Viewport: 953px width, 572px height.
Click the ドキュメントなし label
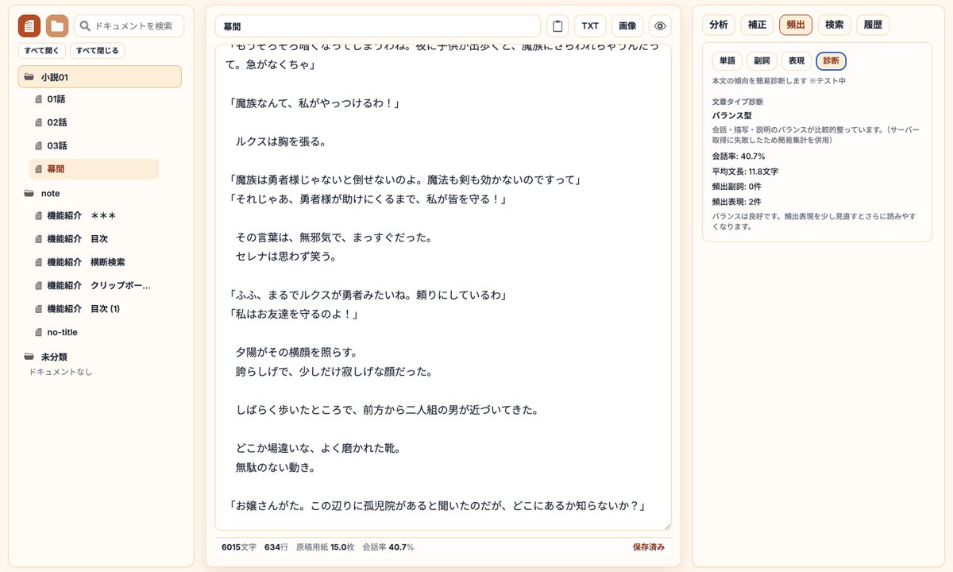tap(60, 371)
